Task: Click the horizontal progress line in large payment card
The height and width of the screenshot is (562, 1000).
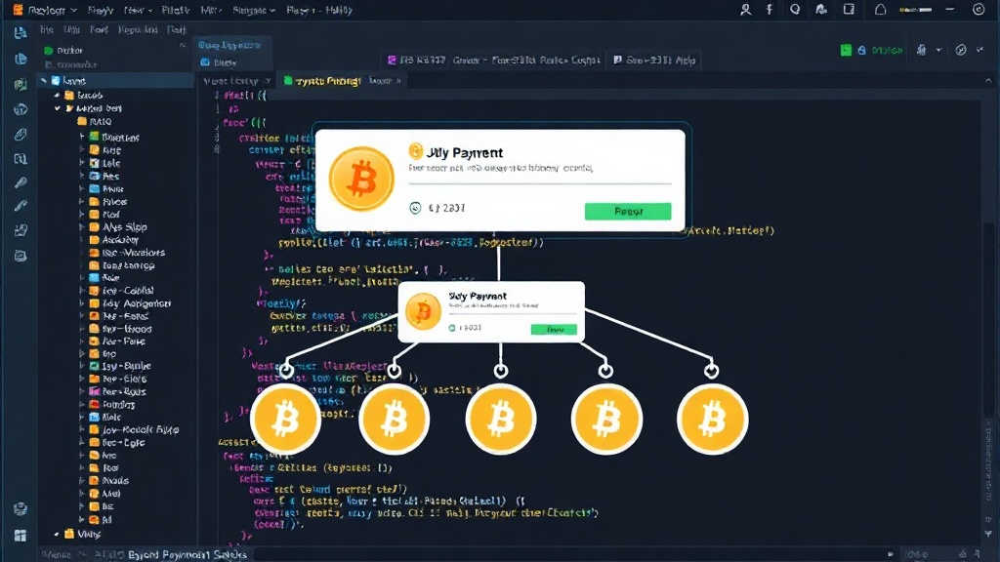Action: click(539, 183)
